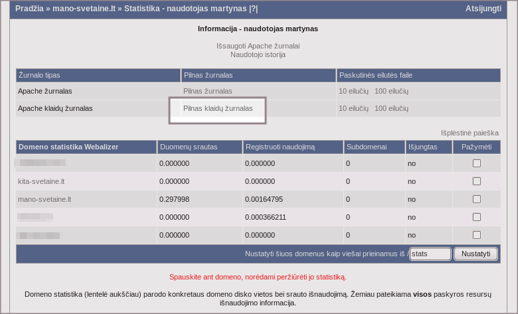
Task: Show last 100 lines of Apache žurnalas
Action: (391, 91)
